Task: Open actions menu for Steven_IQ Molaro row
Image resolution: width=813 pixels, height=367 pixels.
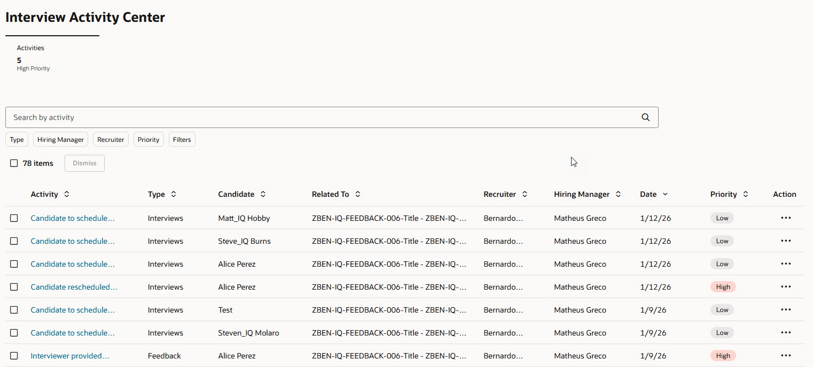Action: click(786, 333)
